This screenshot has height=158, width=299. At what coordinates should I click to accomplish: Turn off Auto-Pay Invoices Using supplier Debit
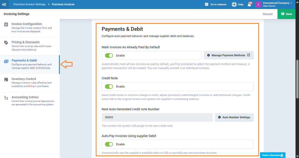coord(109,144)
